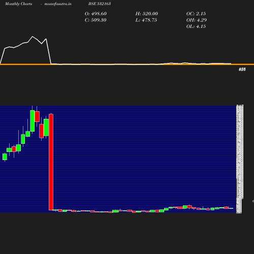Click the 'BSE 532163' ticker text
Screen dimensions: 254x254
click(100, 4)
